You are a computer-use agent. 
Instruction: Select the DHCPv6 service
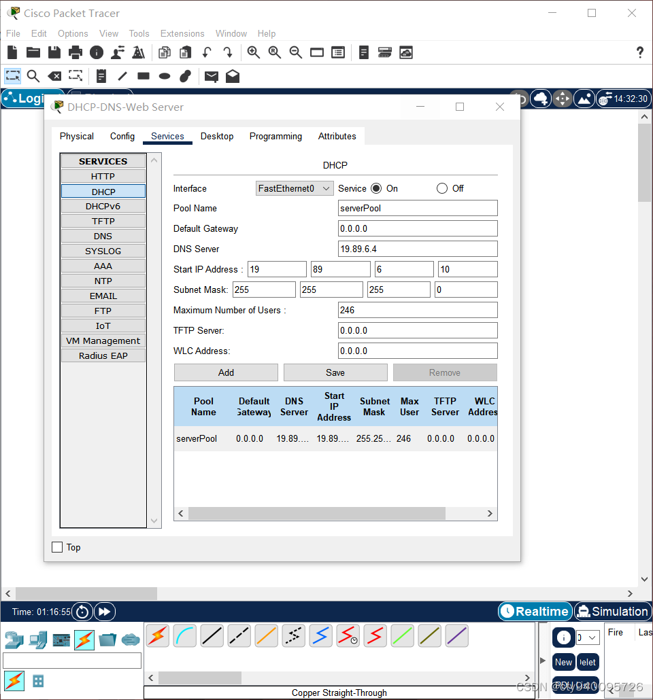103,206
